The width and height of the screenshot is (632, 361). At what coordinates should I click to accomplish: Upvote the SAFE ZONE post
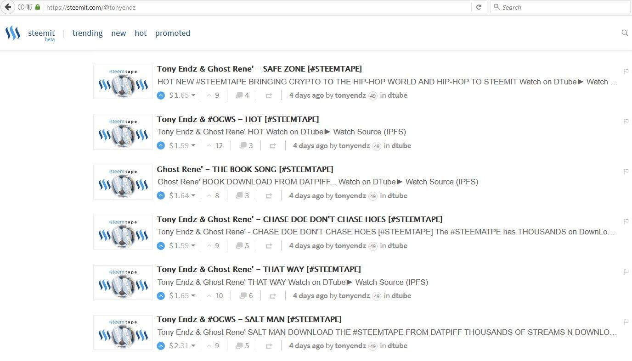(x=161, y=95)
